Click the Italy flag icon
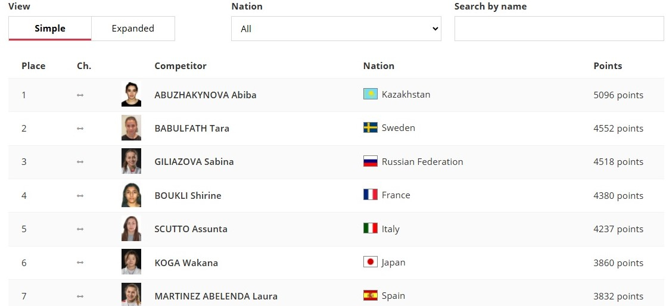Viewport: 666px width, 306px height. click(370, 229)
